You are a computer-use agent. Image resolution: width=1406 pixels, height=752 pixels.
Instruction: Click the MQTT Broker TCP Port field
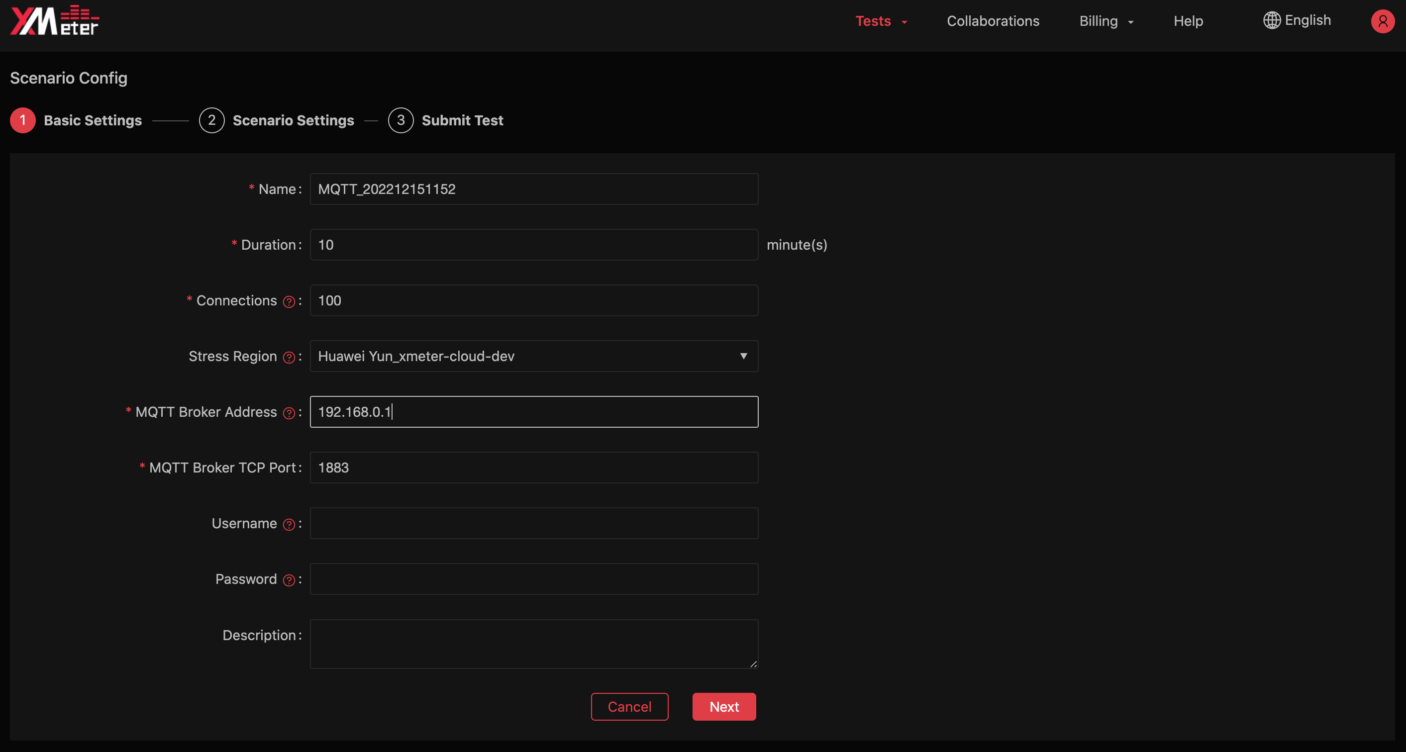(x=533, y=468)
